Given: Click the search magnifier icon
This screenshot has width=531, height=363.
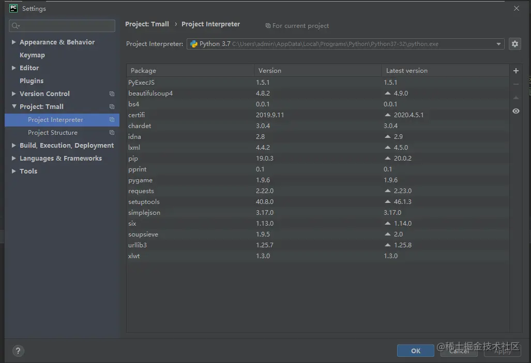Looking at the screenshot, I should [x=15, y=26].
